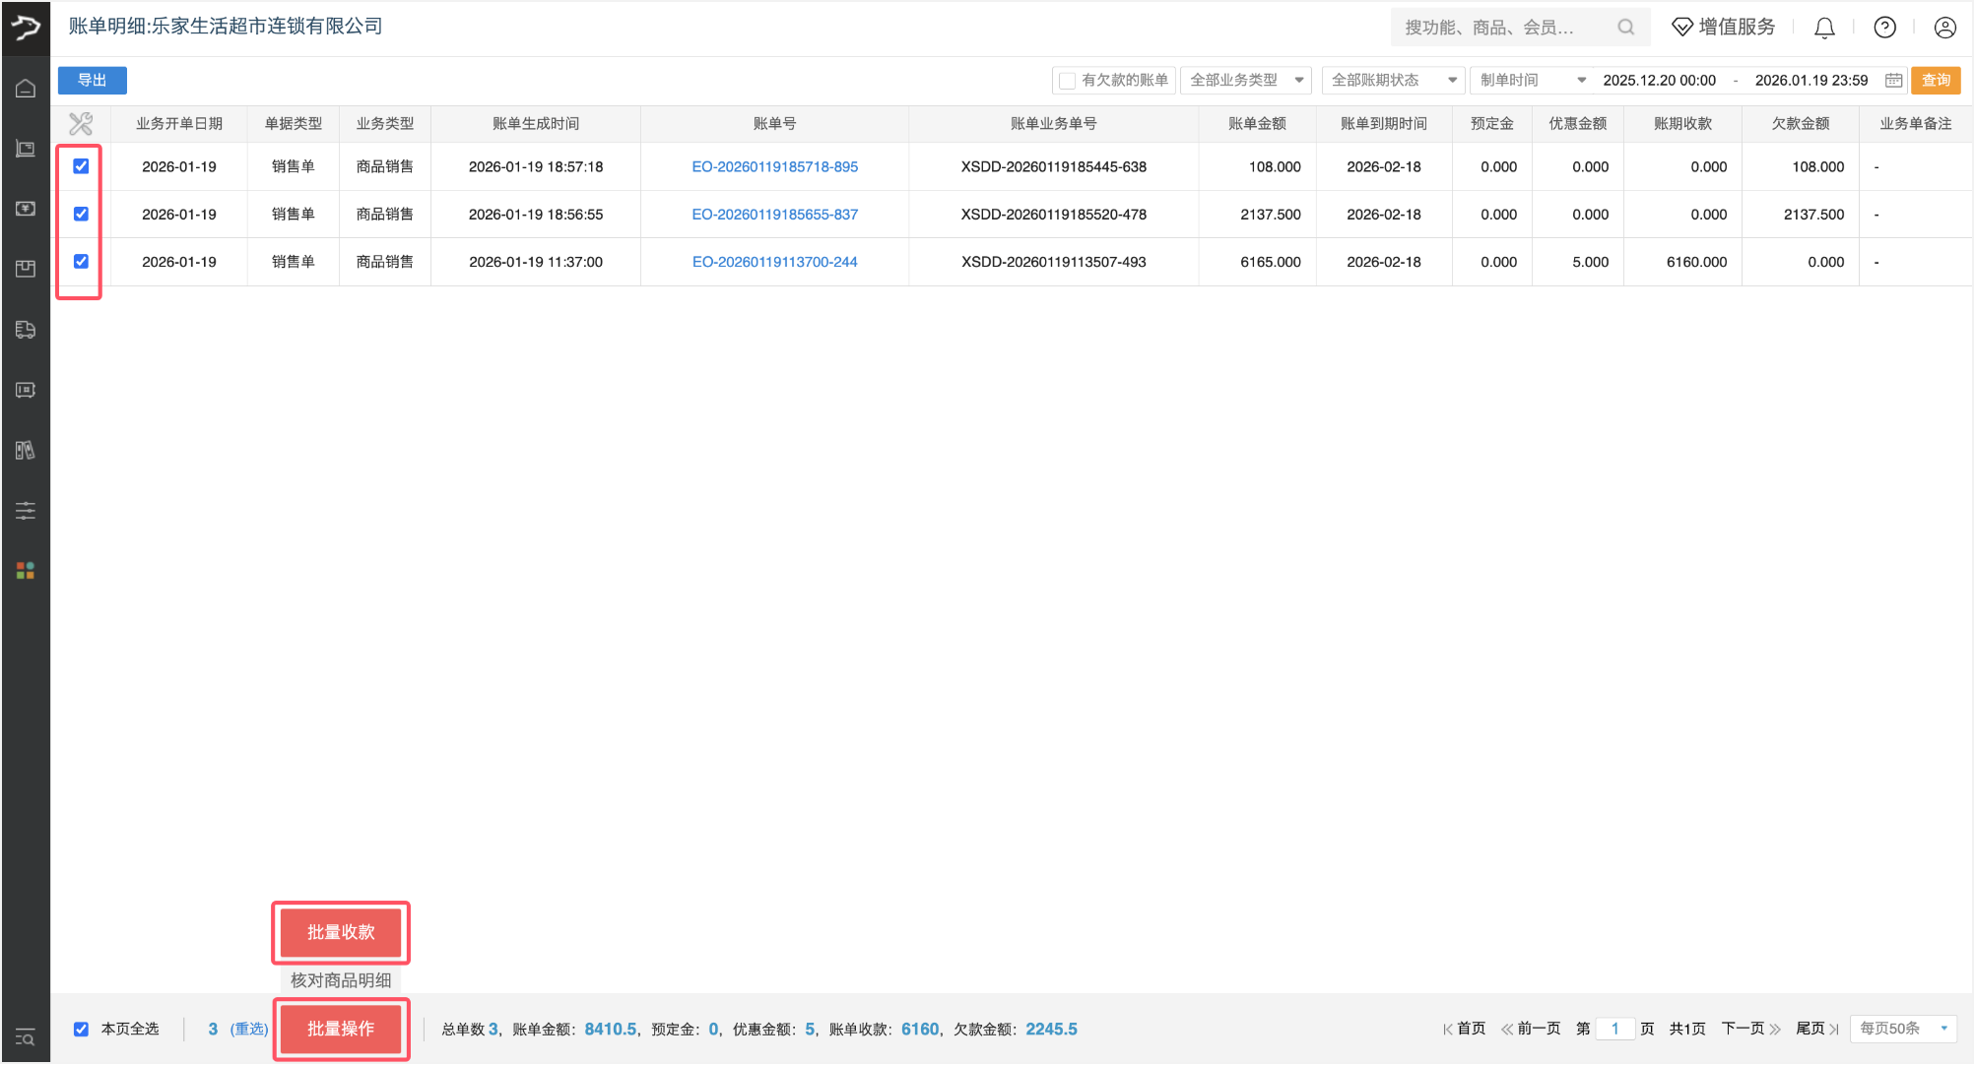Open the home icon in sidebar

point(26,89)
